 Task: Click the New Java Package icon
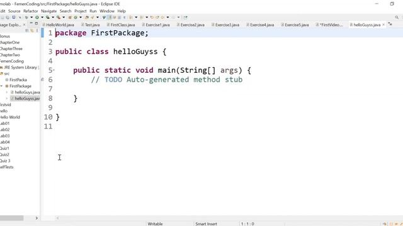70,18
